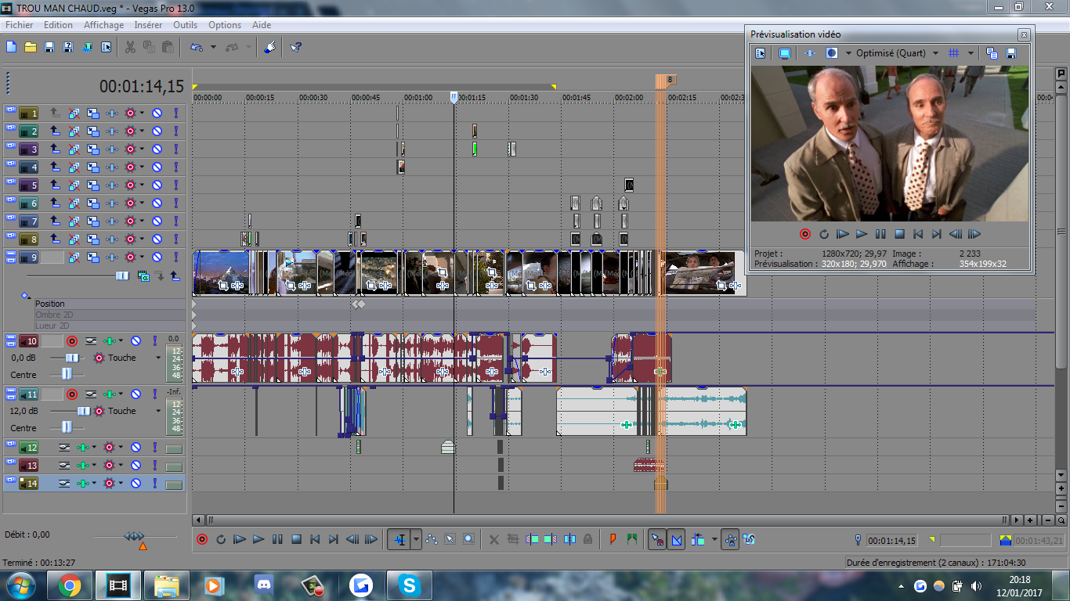The height and width of the screenshot is (601, 1070).
Task: Mute audio track 10
Action: [x=136, y=341]
